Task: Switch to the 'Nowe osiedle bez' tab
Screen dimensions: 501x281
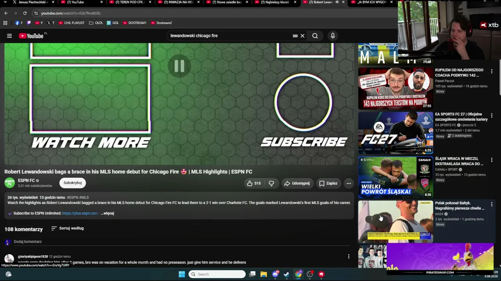Action: coord(226,2)
